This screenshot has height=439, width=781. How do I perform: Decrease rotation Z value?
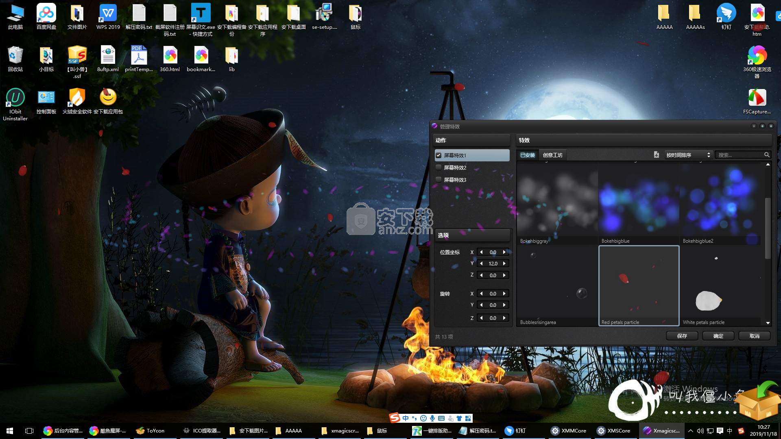click(481, 318)
